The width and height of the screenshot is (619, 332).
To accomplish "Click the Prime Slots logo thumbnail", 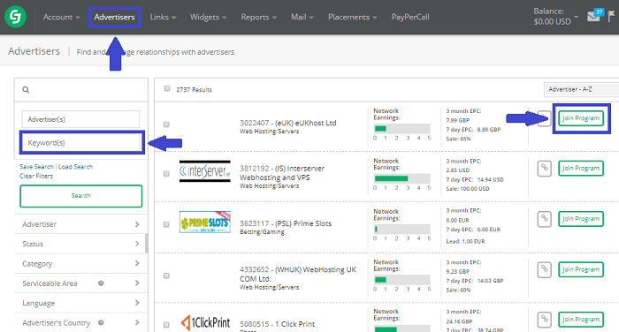I will coord(205,222).
